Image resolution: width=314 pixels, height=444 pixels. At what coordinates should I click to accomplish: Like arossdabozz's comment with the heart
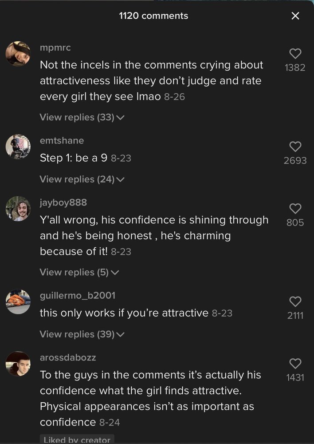295,364
